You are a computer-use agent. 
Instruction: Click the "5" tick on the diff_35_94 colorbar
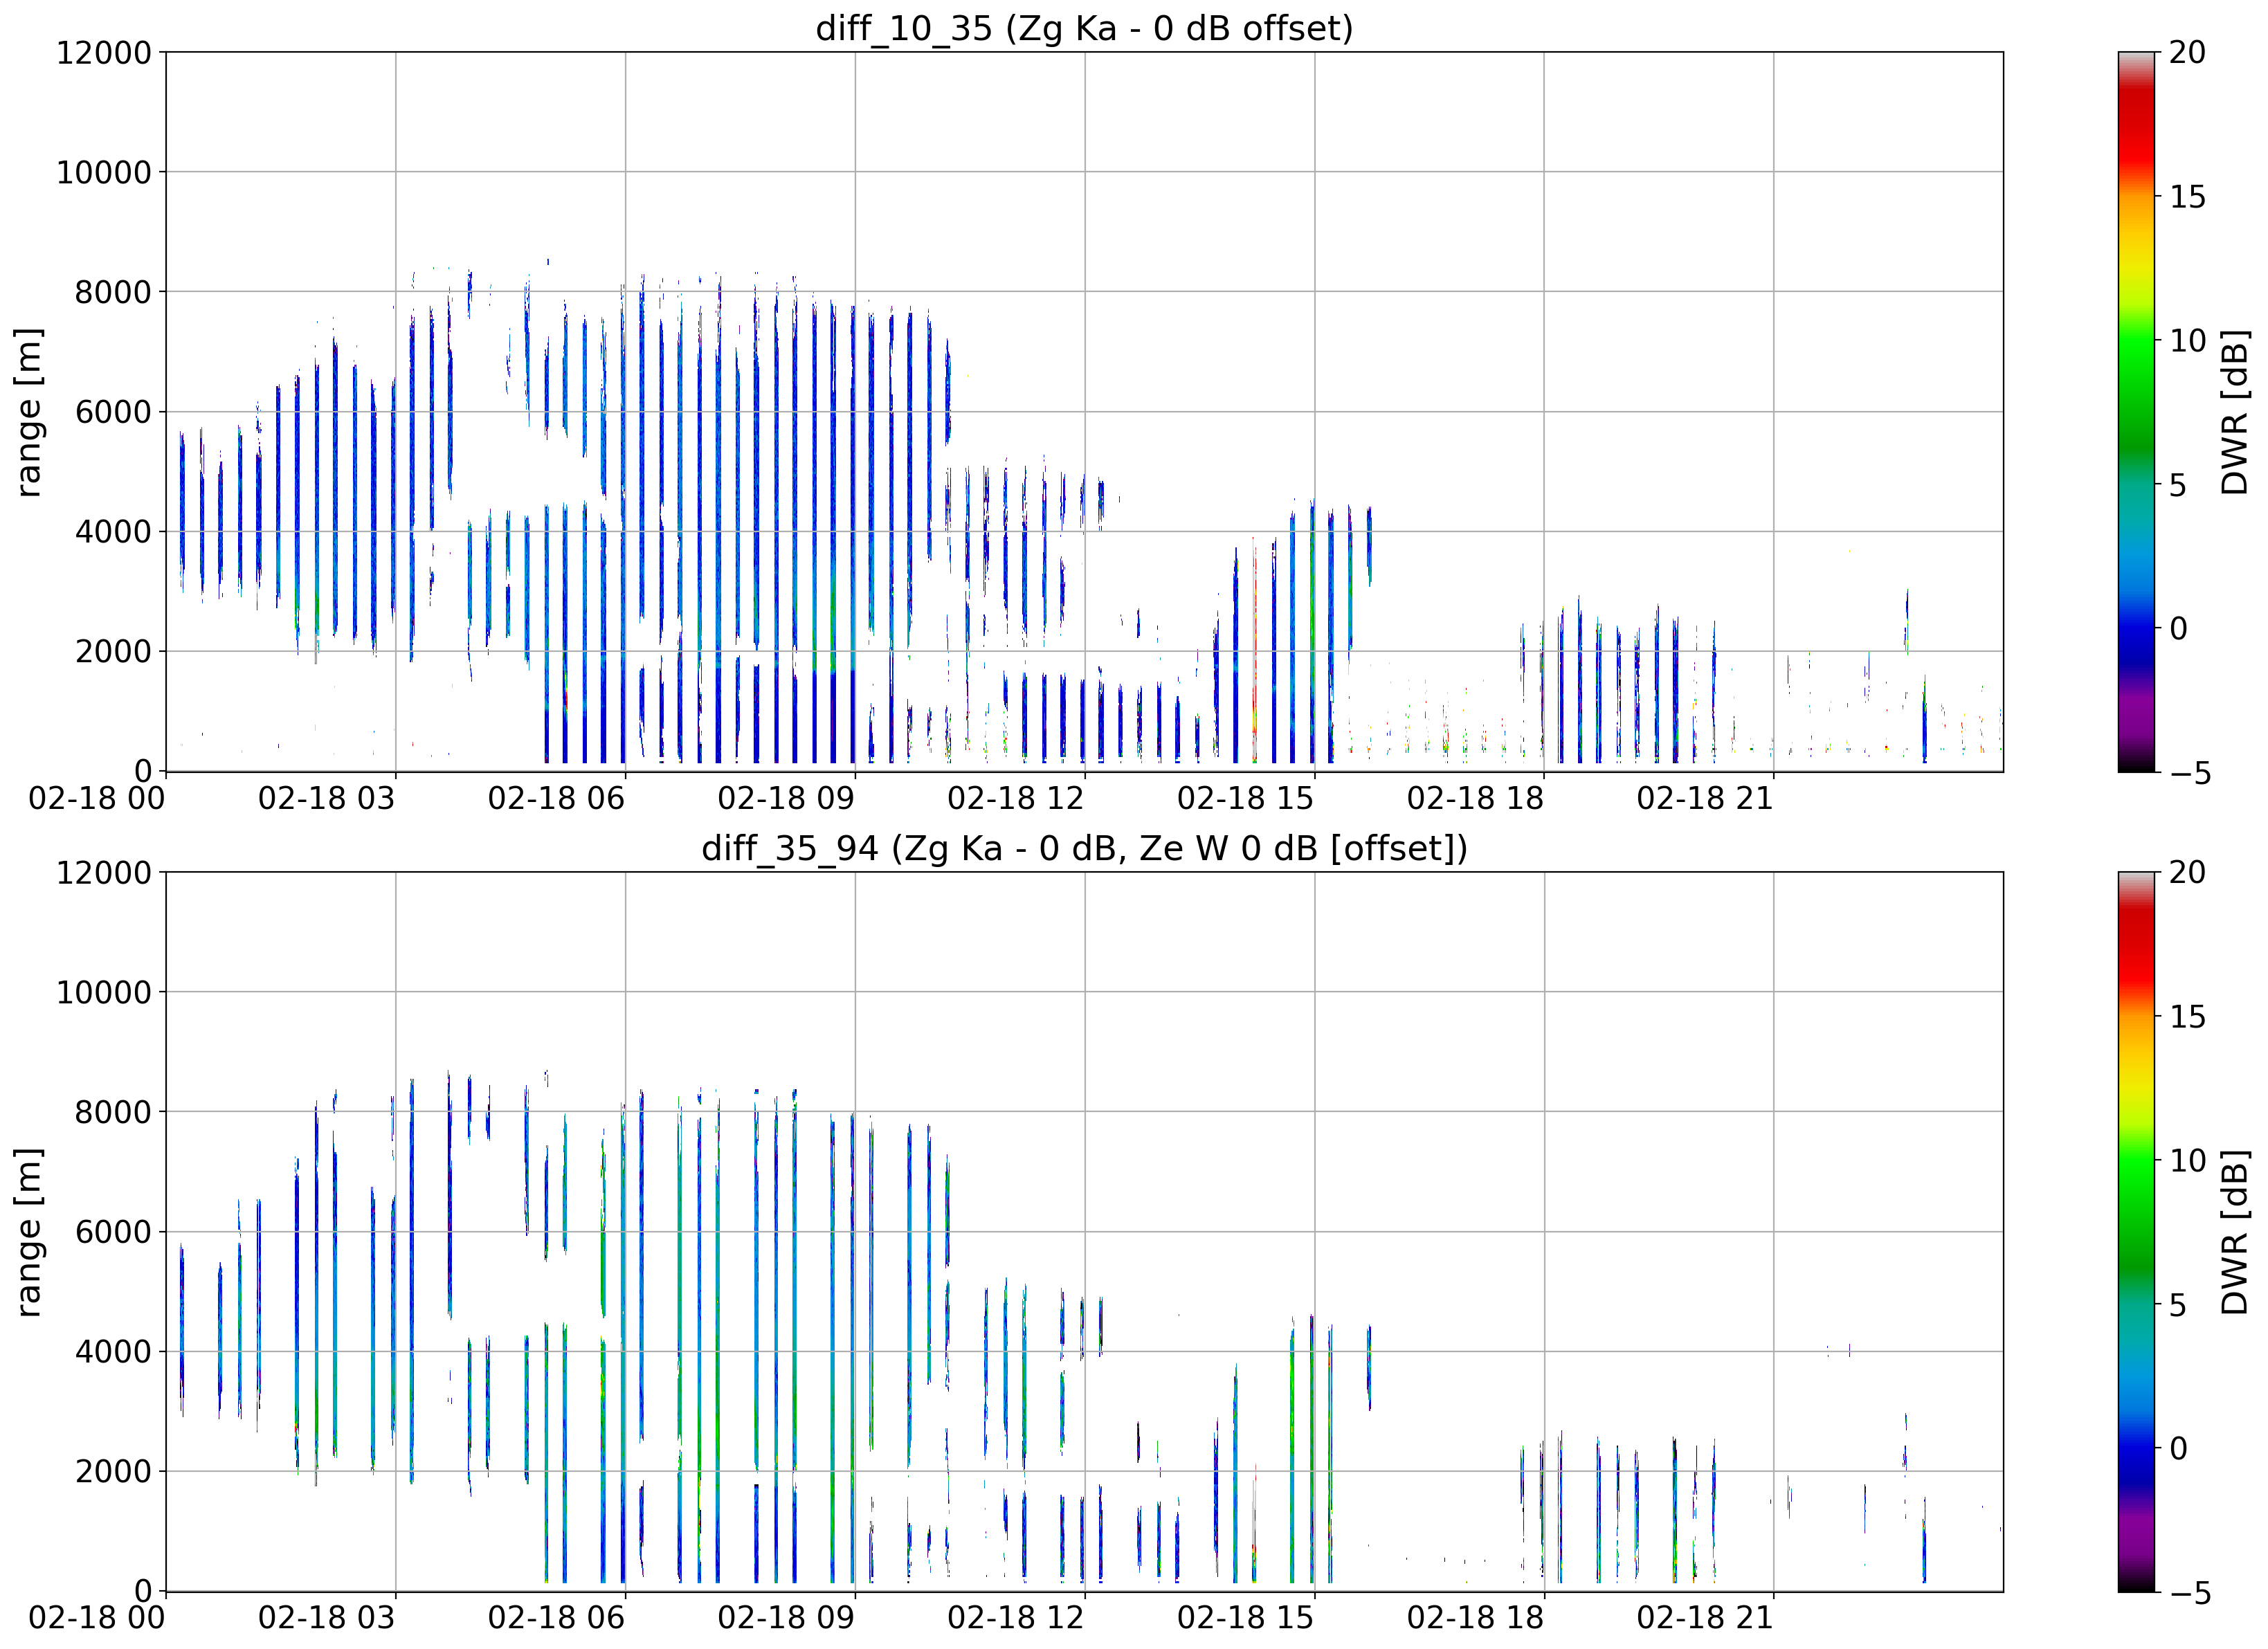pyautogui.click(x=2178, y=1305)
